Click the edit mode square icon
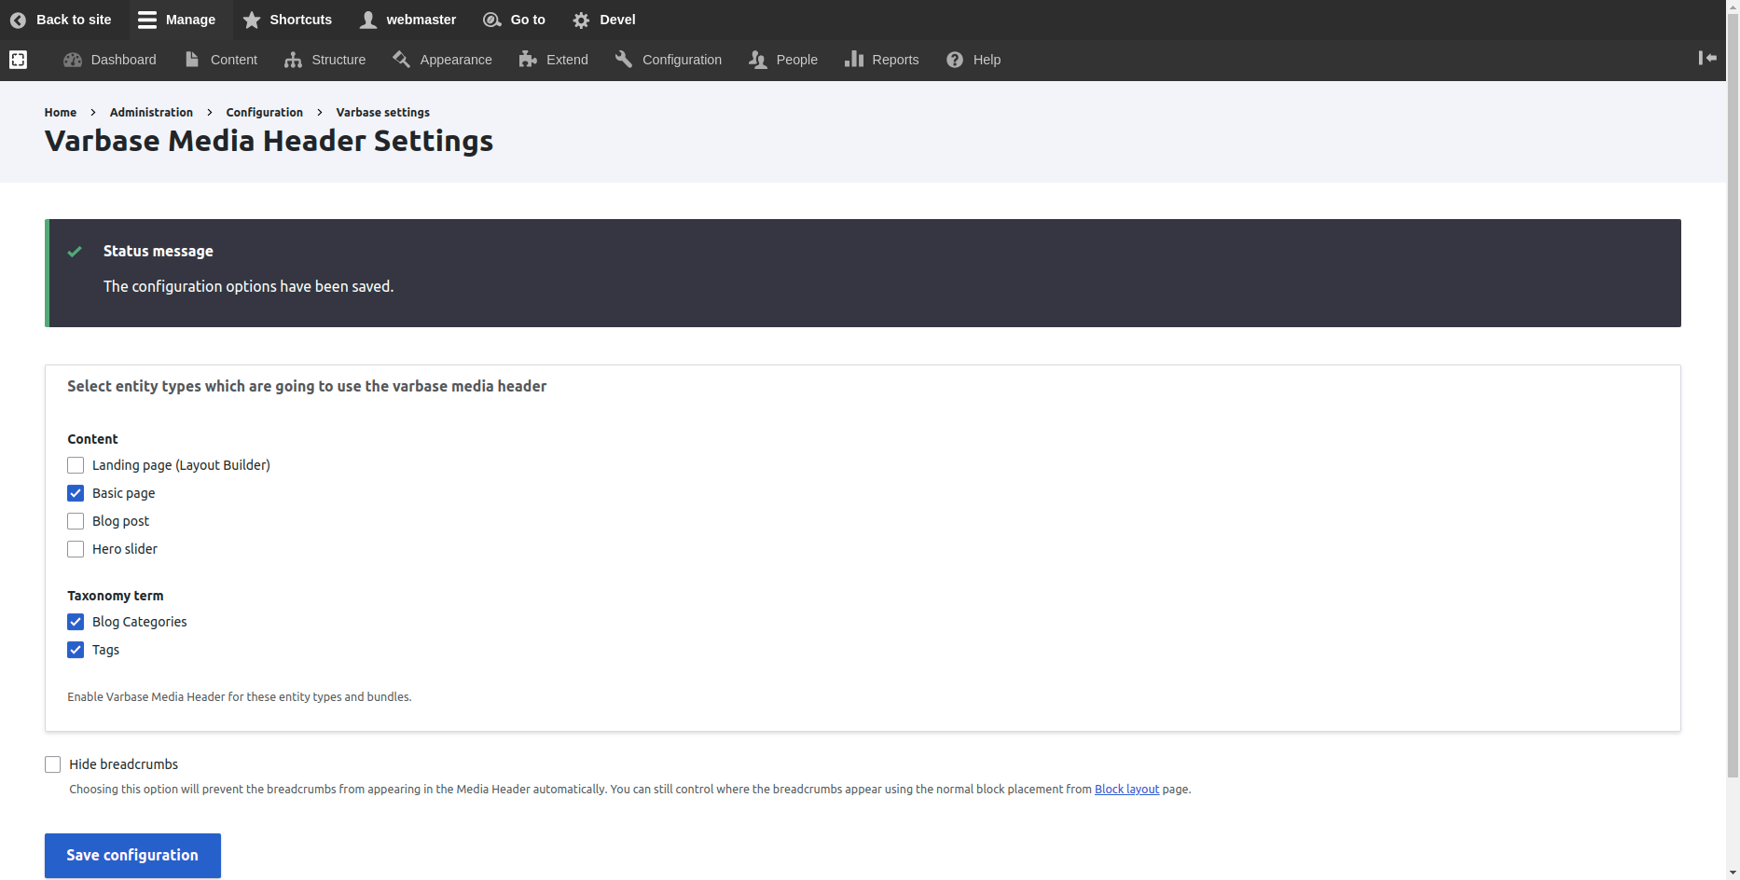This screenshot has width=1740, height=880. (x=18, y=60)
